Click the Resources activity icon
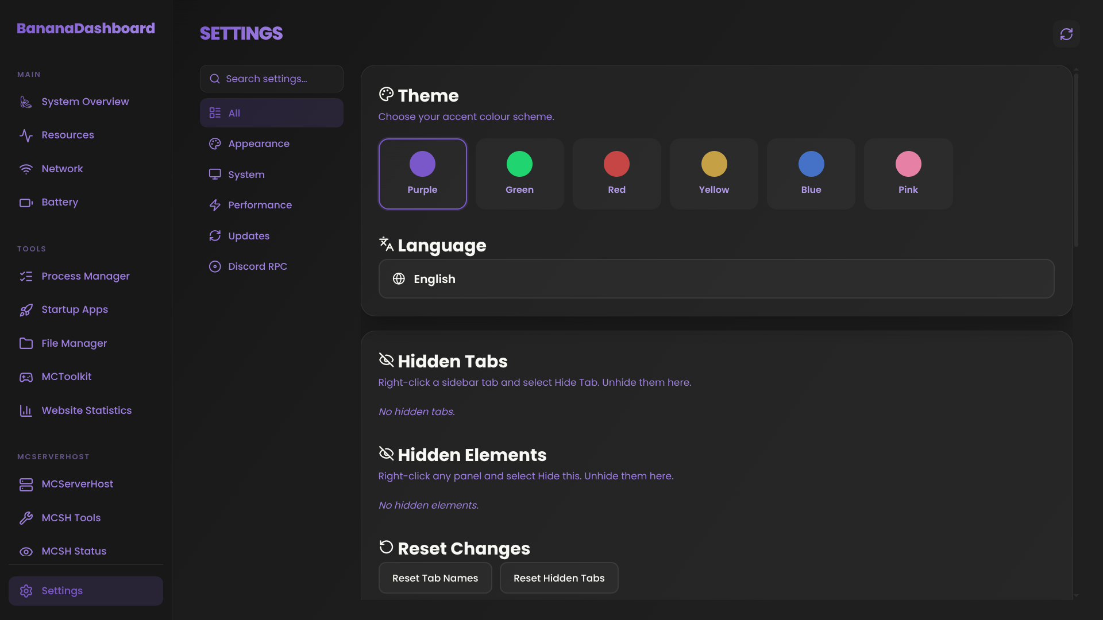 (x=26, y=135)
